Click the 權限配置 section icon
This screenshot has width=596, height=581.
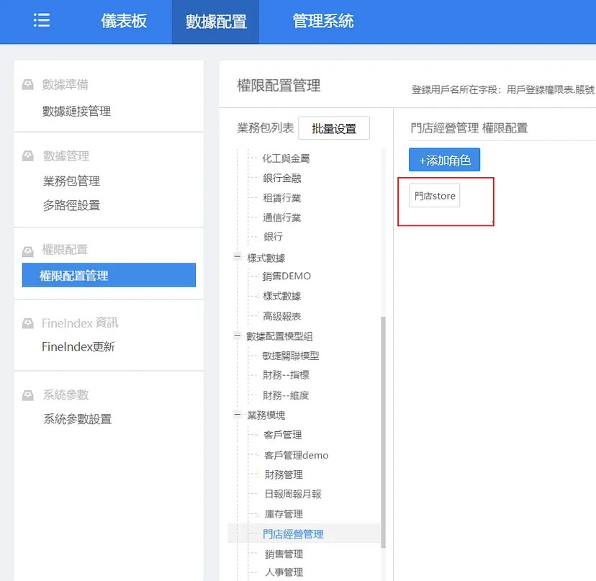[x=28, y=251]
